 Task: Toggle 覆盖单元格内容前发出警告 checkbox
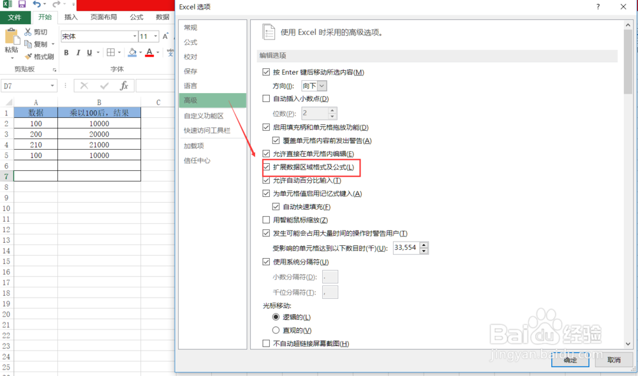(276, 141)
